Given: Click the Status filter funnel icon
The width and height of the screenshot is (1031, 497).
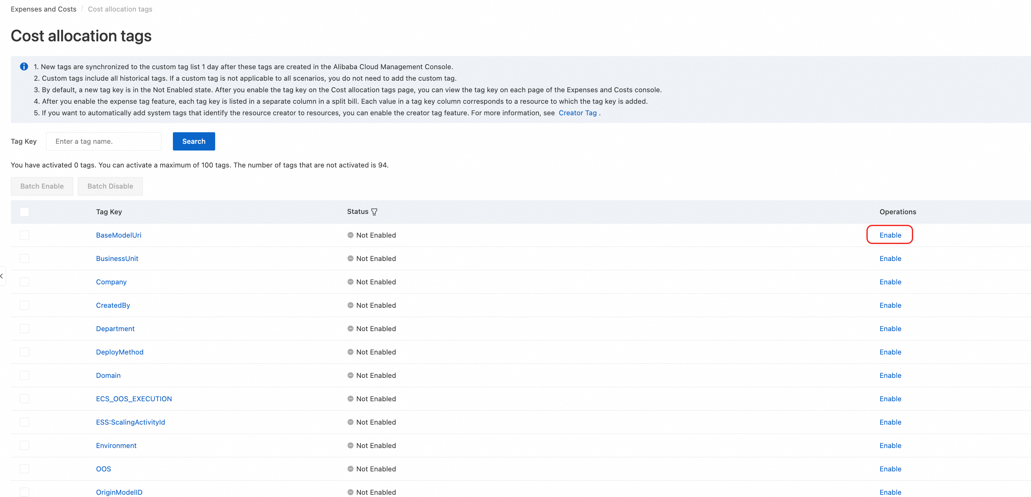Looking at the screenshot, I should [374, 212].
